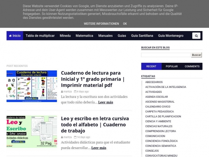Screen dimensions: 209x157
Task: Click the blog search input field
Action: 166,55
